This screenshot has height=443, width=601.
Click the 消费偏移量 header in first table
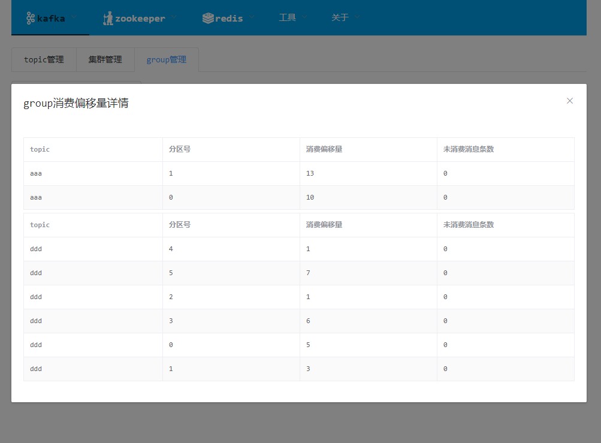click(324, 149)
